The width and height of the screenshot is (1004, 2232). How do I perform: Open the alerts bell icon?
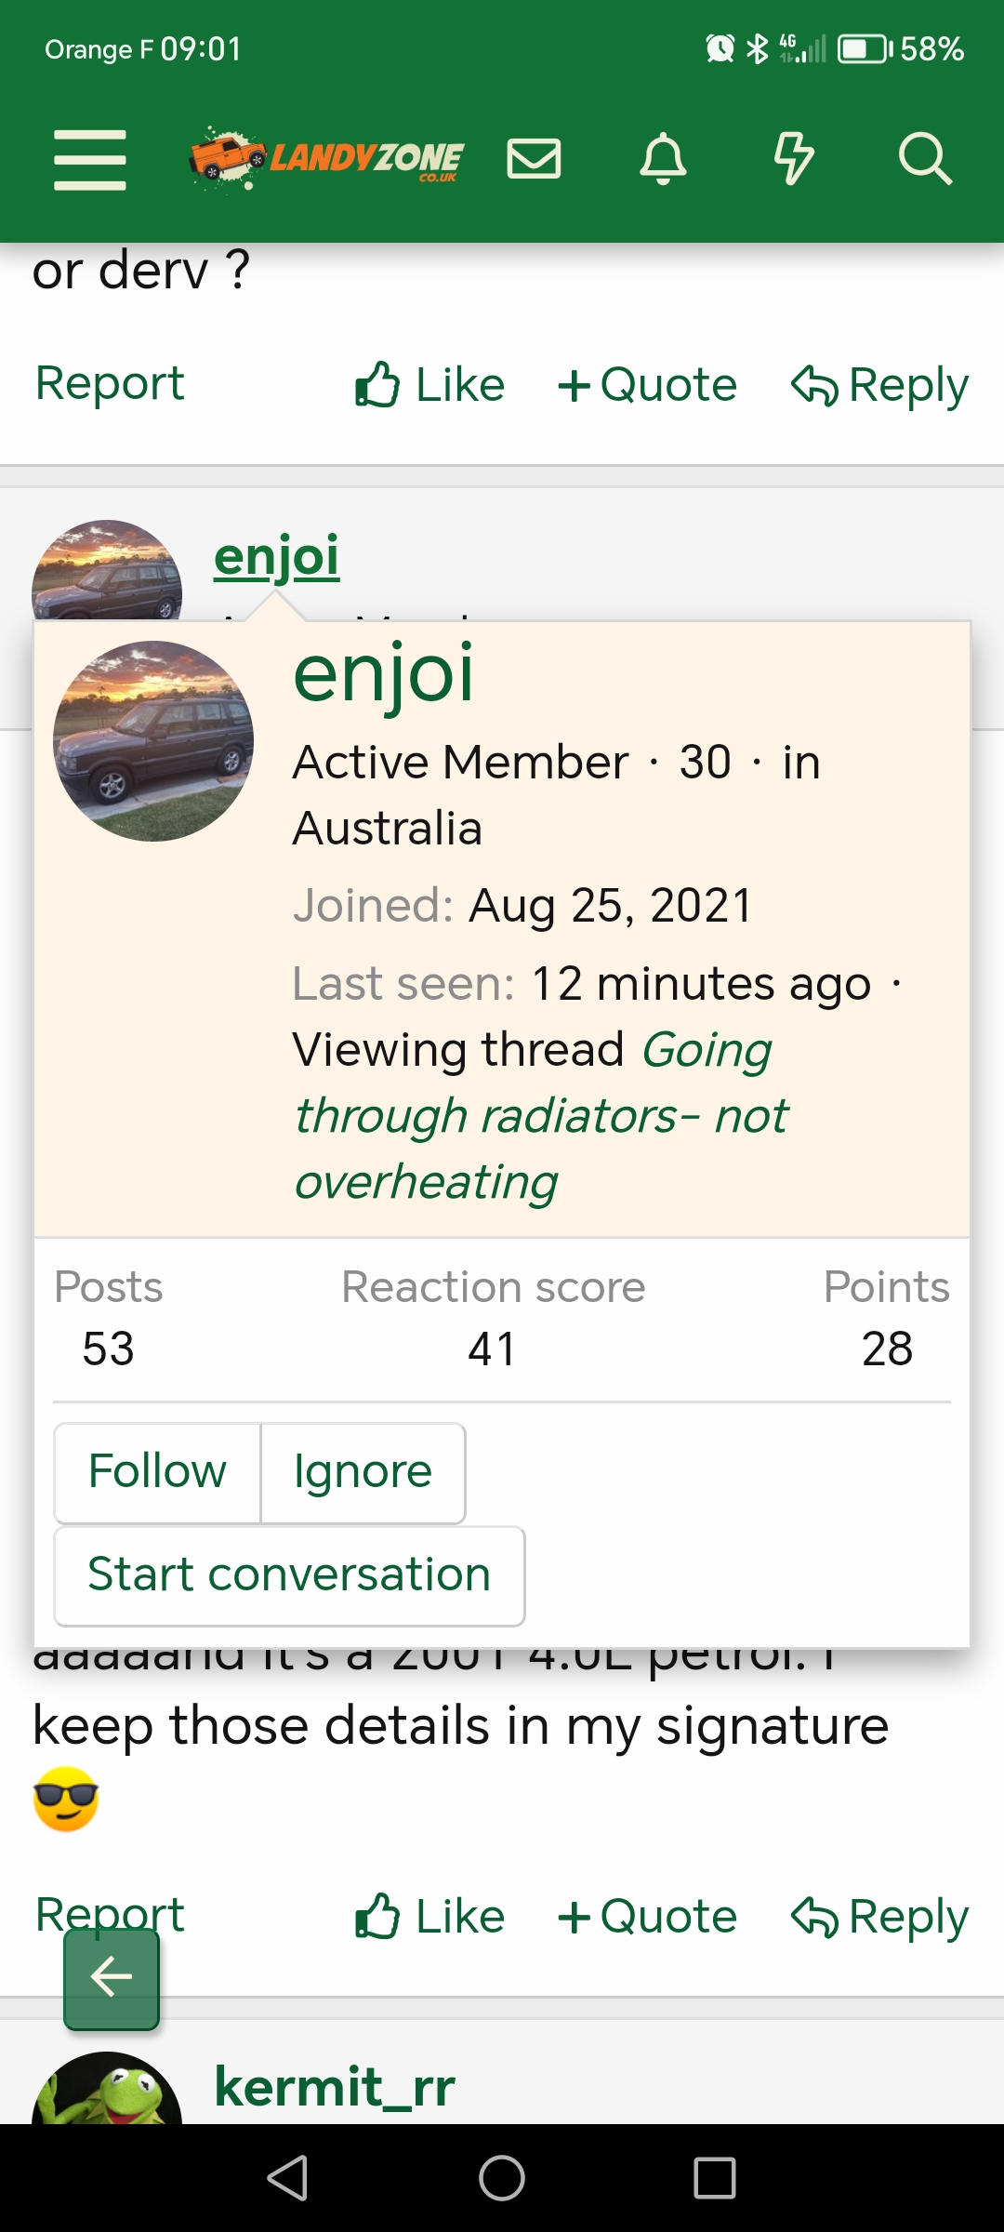pos(664,158)
